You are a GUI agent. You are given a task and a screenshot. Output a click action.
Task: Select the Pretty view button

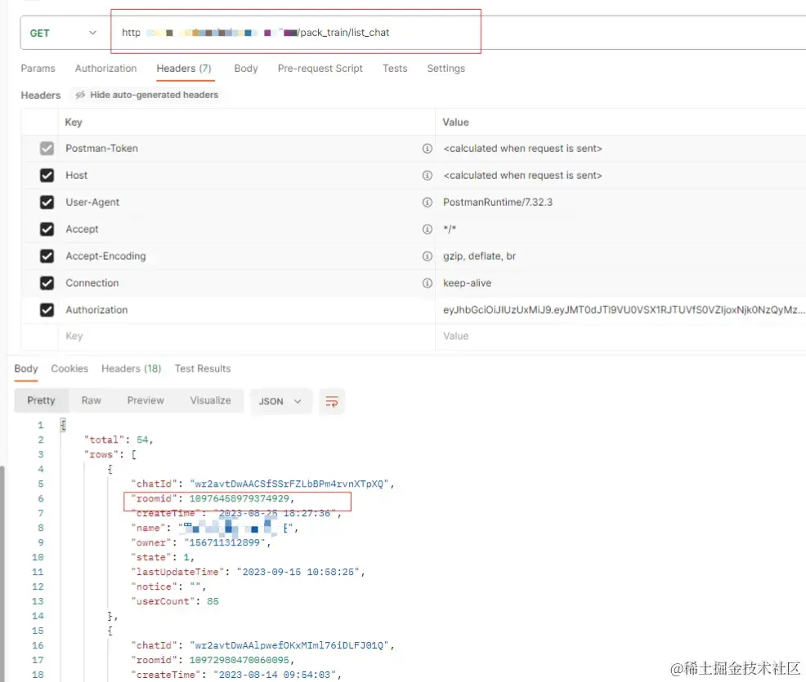pos(41,400)
